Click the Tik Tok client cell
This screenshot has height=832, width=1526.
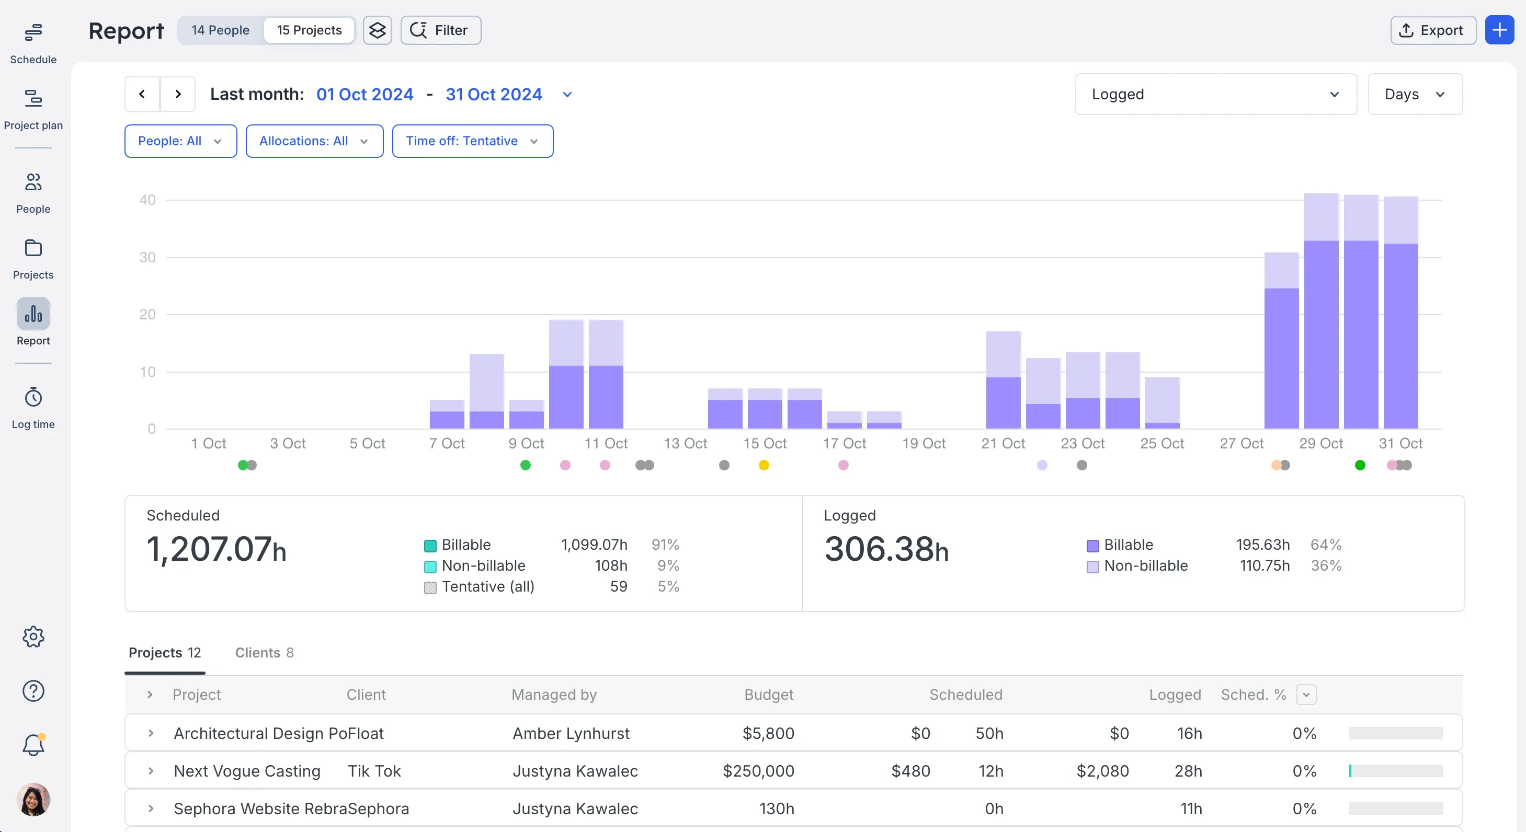(x=374, y=771)
